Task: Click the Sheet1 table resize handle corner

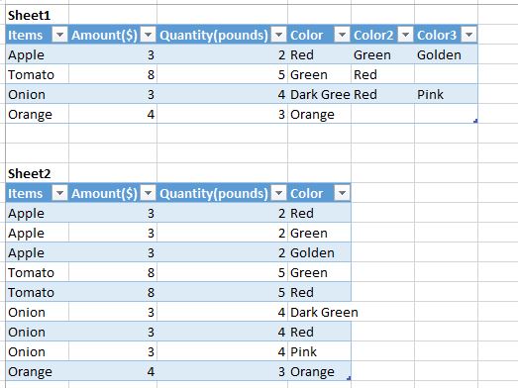Action: 475,121
